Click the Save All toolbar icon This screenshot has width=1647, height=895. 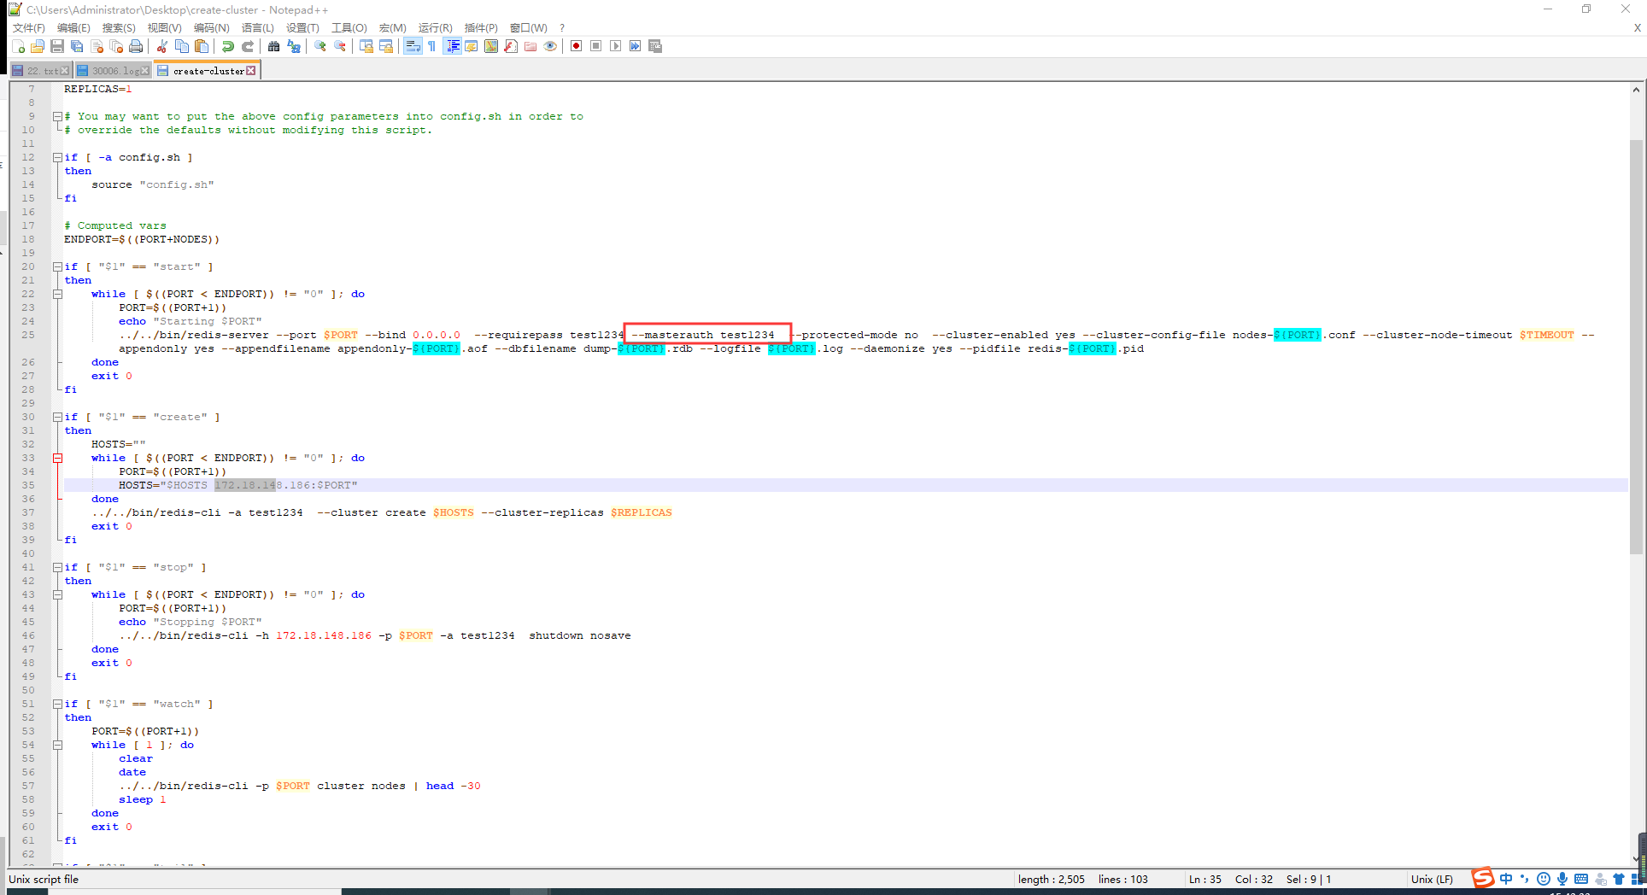77,46
